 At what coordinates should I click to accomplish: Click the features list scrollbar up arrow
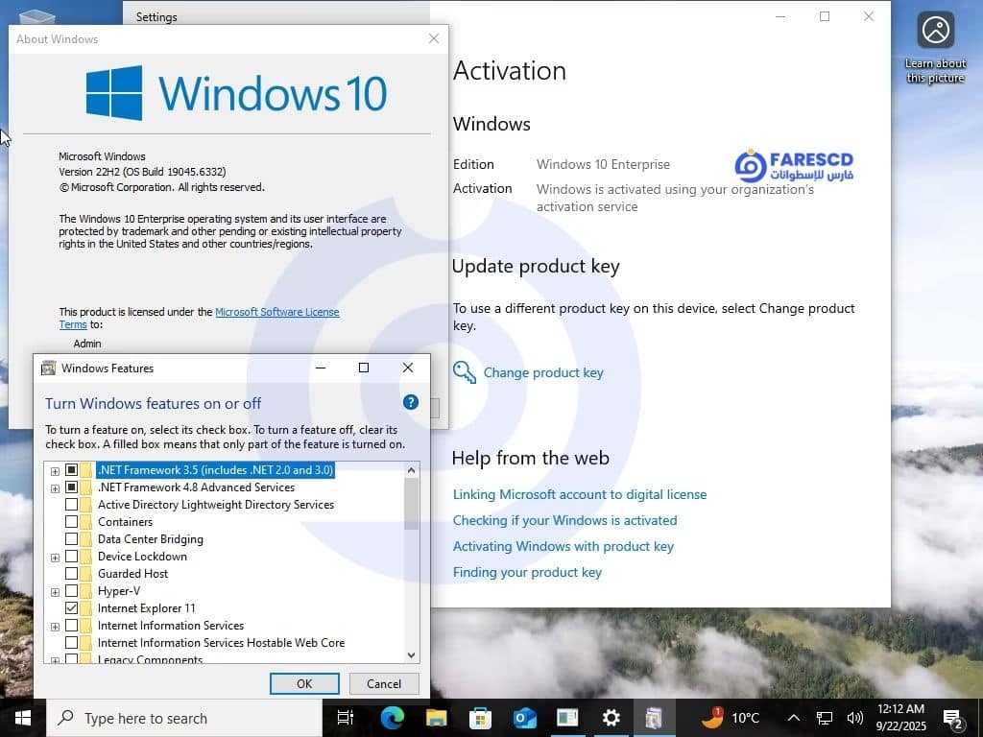tap(411, 470)
